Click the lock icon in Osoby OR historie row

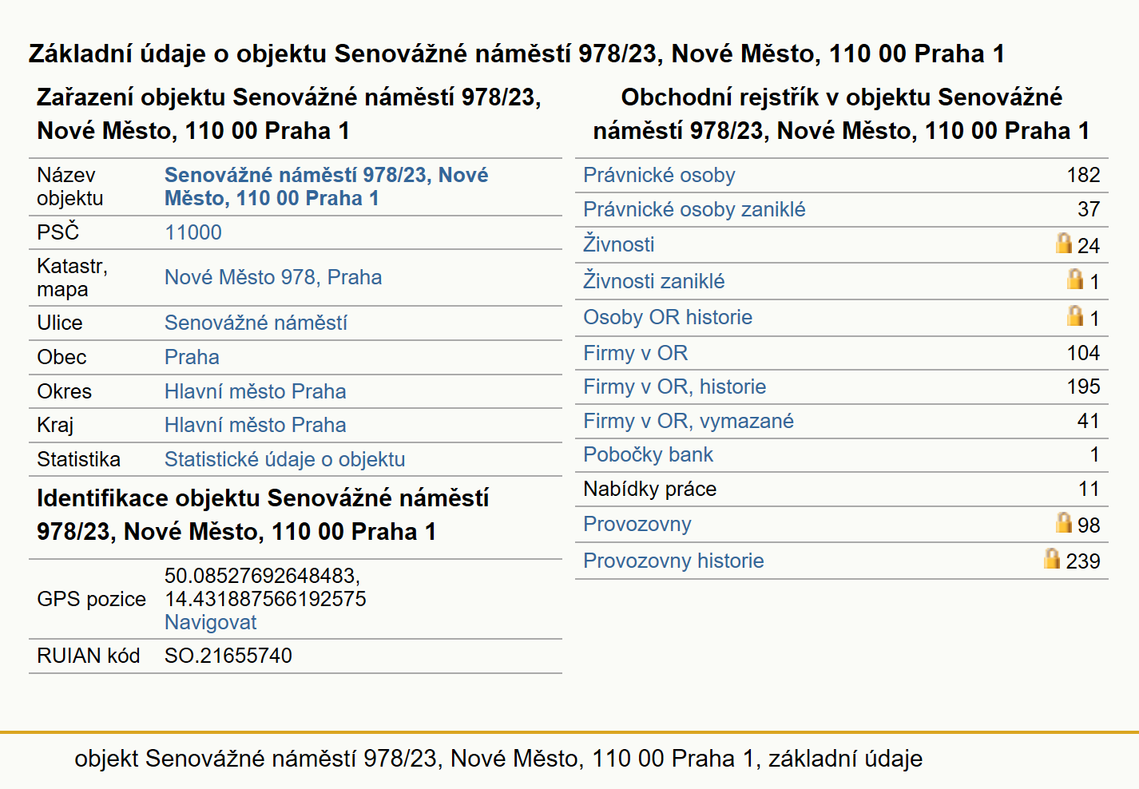[1075, 315]
